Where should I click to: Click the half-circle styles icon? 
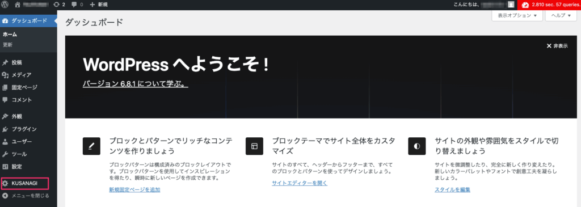pos(417,146)
